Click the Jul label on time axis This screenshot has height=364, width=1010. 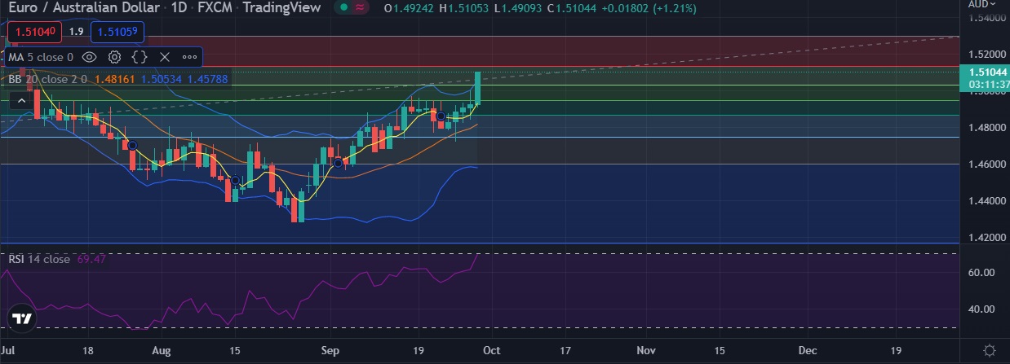pyautogui.click(x=9, y=350)
